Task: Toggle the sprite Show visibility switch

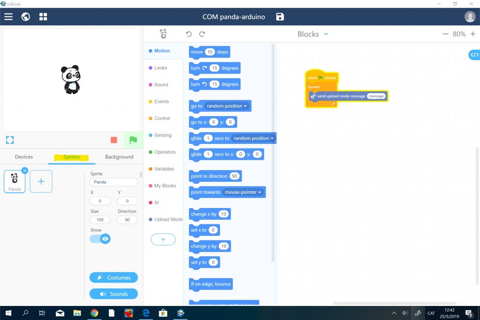Action: point(100,239)
